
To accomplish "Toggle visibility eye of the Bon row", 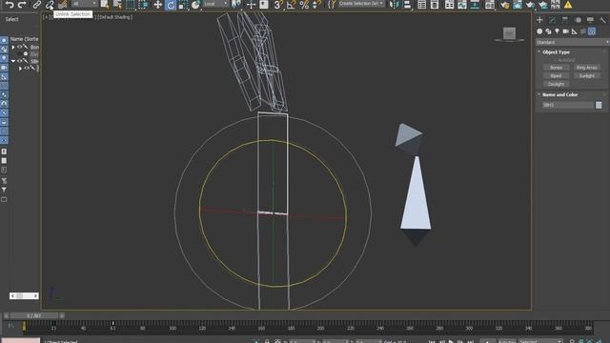I will (x=19, y=47).
